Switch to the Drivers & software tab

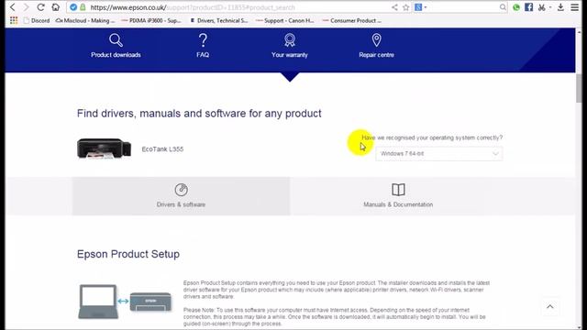pos(181,196)
